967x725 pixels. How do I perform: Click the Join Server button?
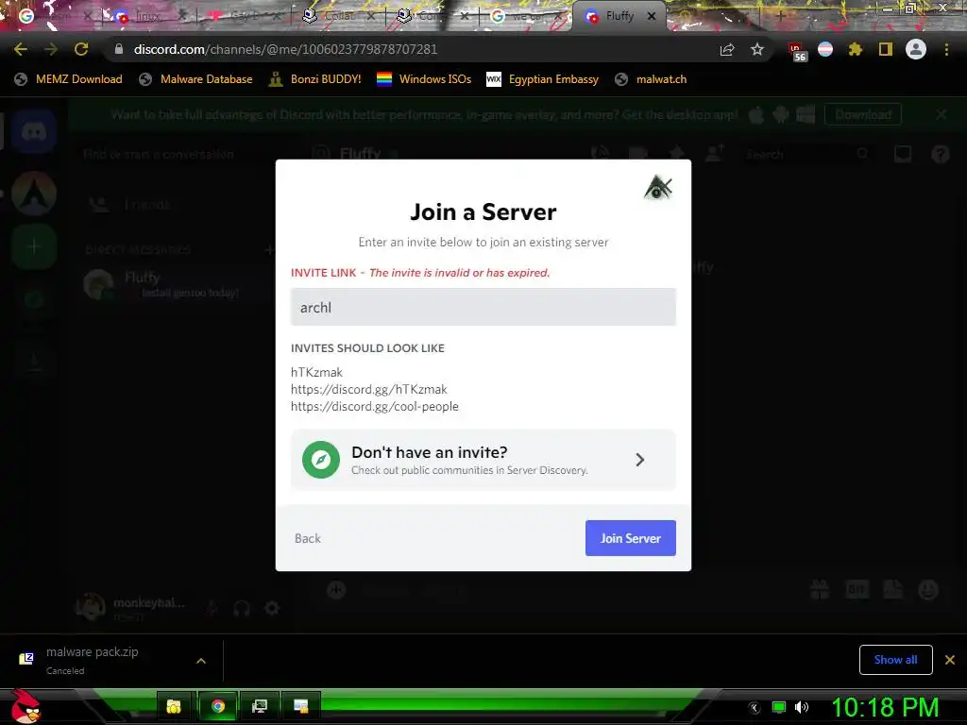click(x=630, y=538)
